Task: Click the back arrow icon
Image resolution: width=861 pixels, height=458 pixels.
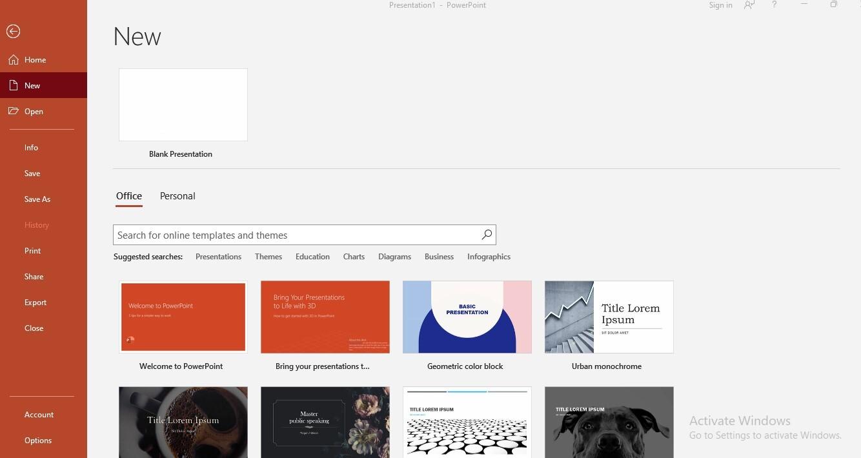Action: pos(13,31)
